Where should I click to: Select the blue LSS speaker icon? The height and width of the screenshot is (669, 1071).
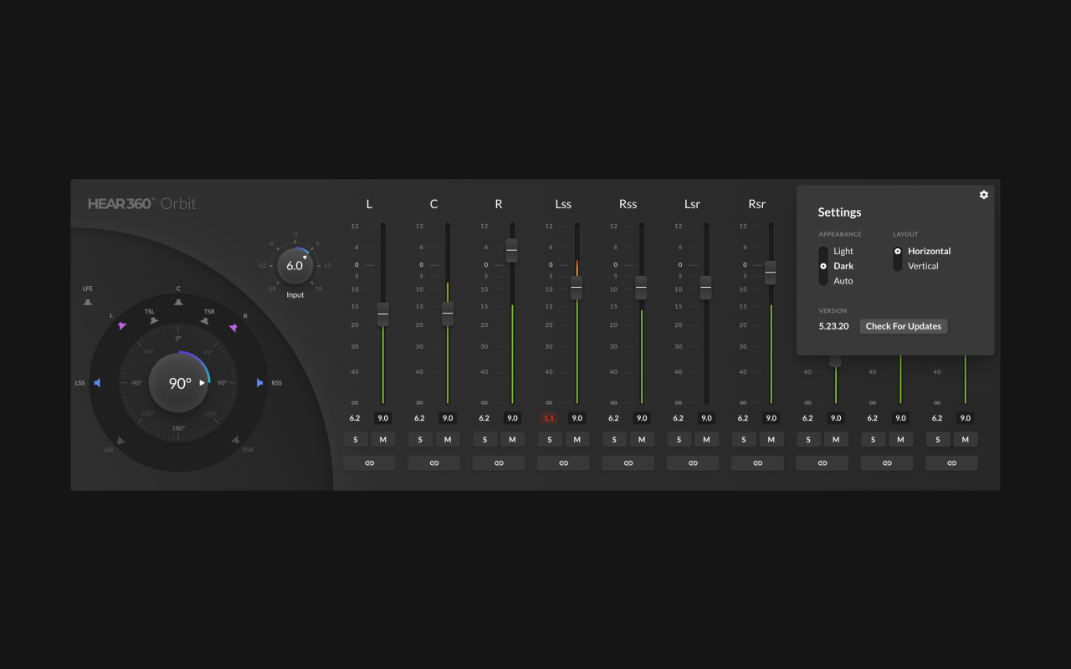point(99,383)
